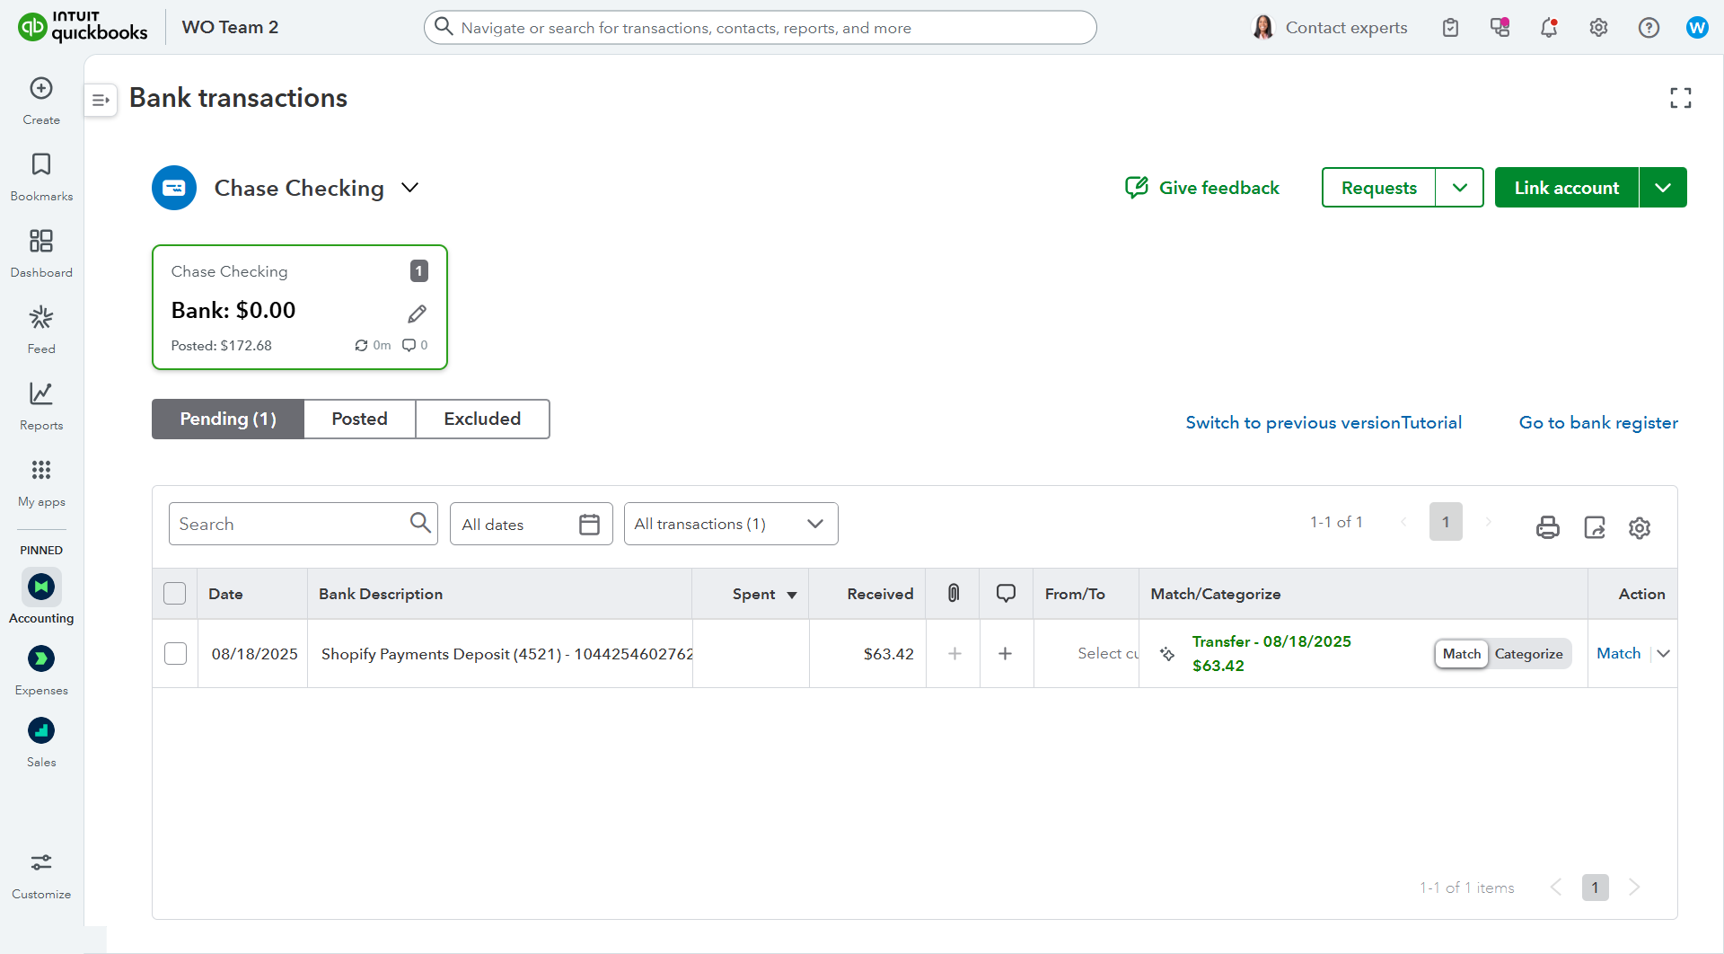Toggle Categorize option in the transaction row
Viewport: 1724px width, 954px height.
tap(1528, 654)
